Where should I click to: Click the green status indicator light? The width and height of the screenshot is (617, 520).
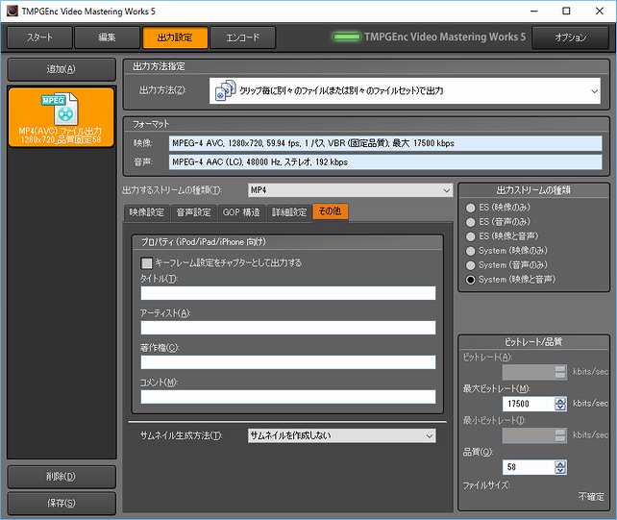(347, 37)
